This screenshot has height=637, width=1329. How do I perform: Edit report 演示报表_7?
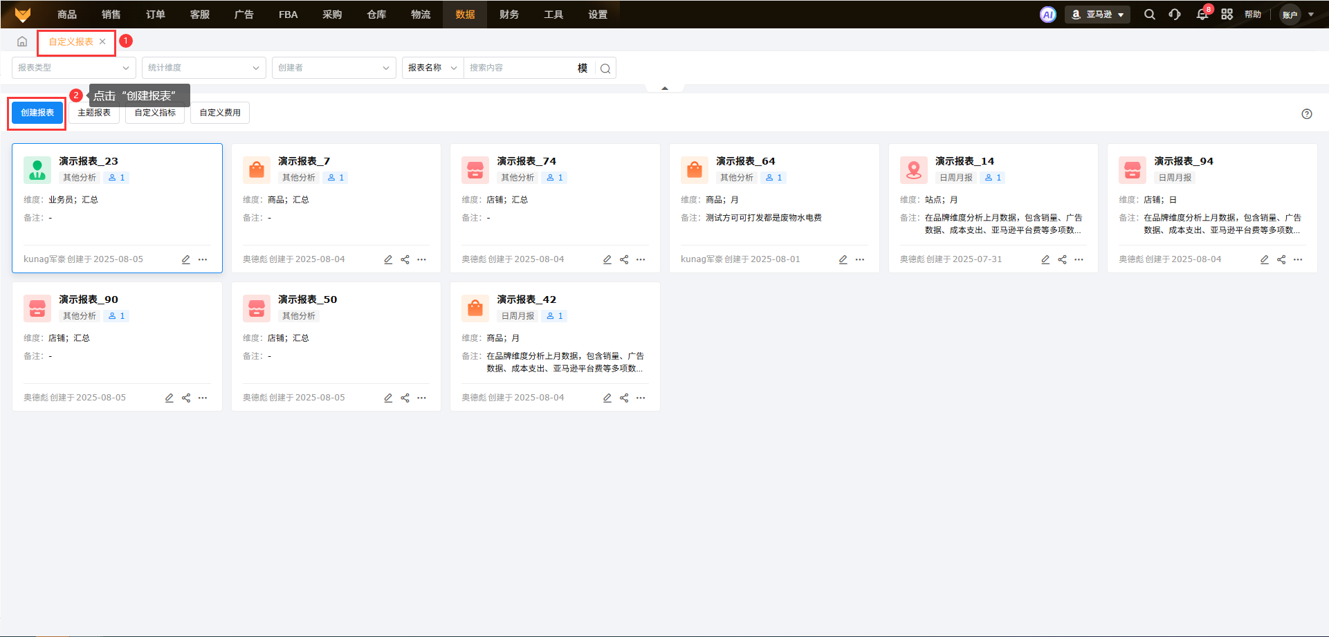coord(388,260)
